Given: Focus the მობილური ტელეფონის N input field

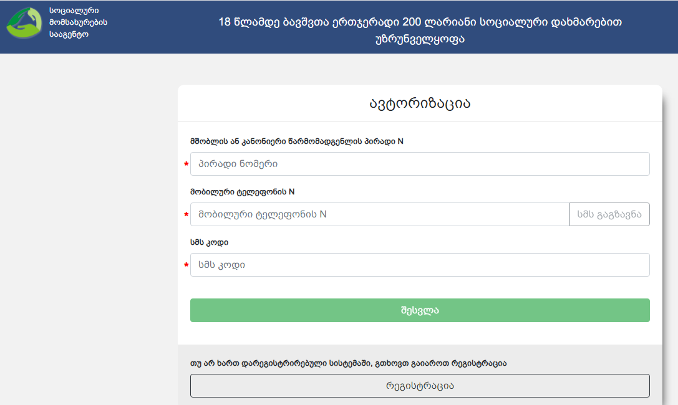Looking at the screenshot, I should click(x=379, y=214).
